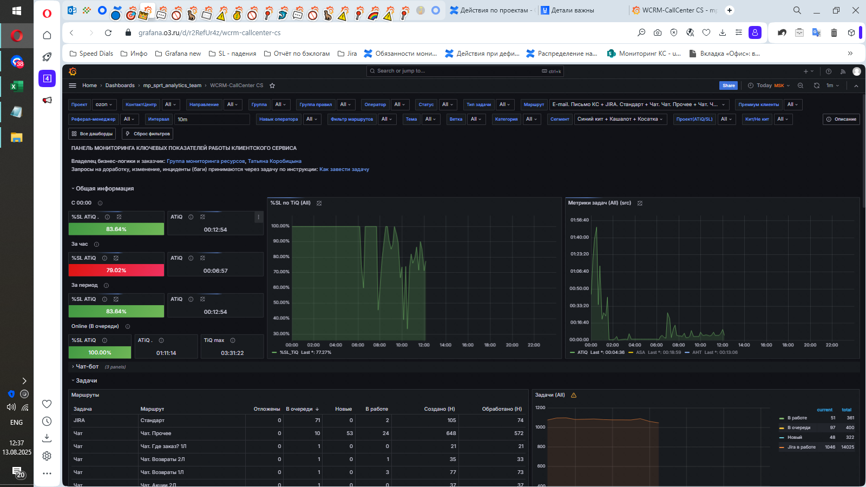866x487 pixels.
Task: Show info icon next to За час
Action: point(96,244)
